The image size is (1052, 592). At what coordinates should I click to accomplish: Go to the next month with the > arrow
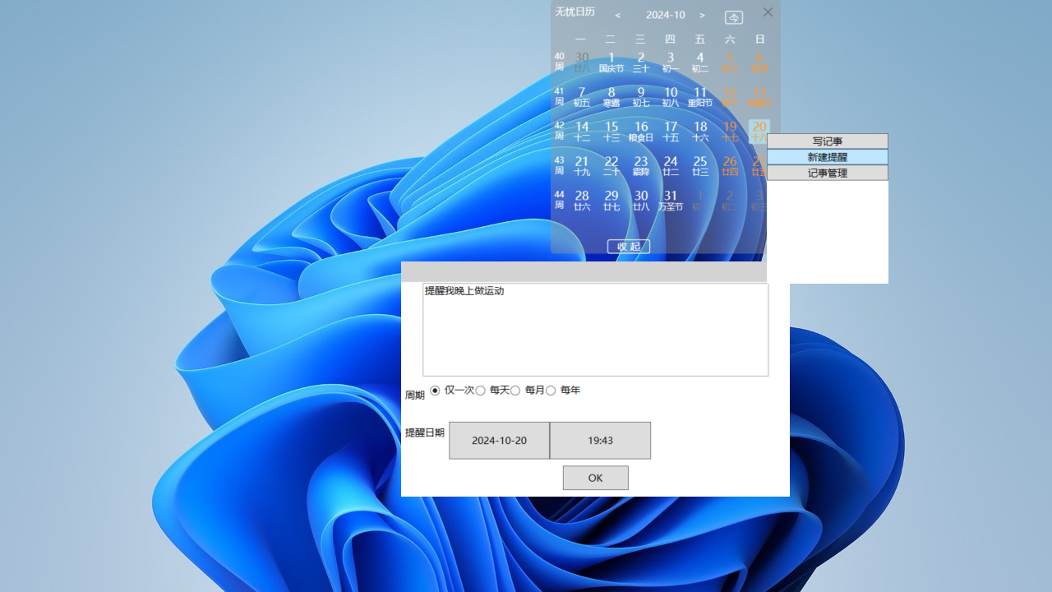pyautogui.click(x=703, y=15)
